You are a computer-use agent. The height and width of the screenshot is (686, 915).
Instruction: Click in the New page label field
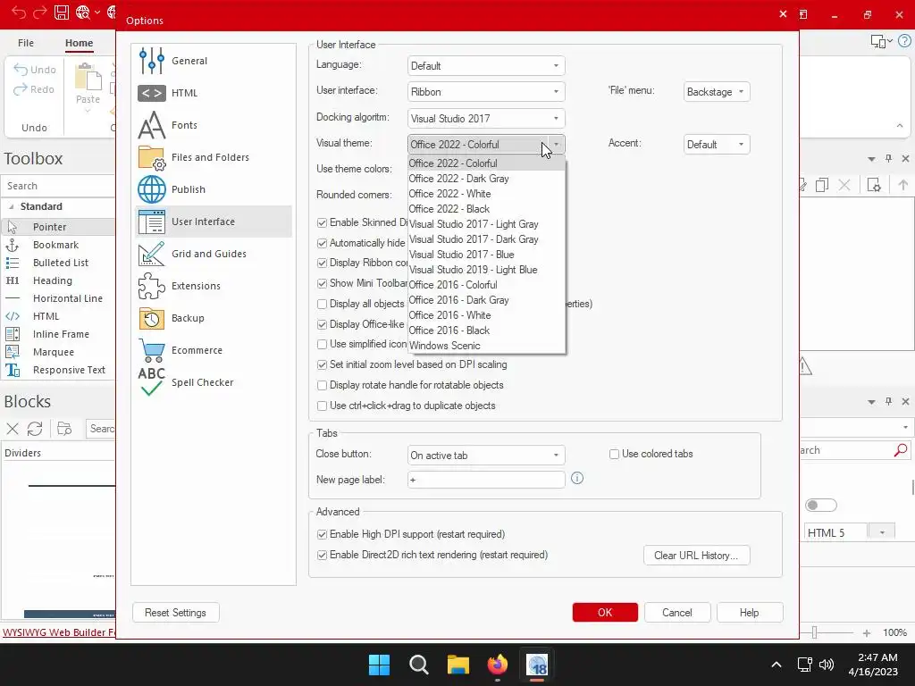486,480
